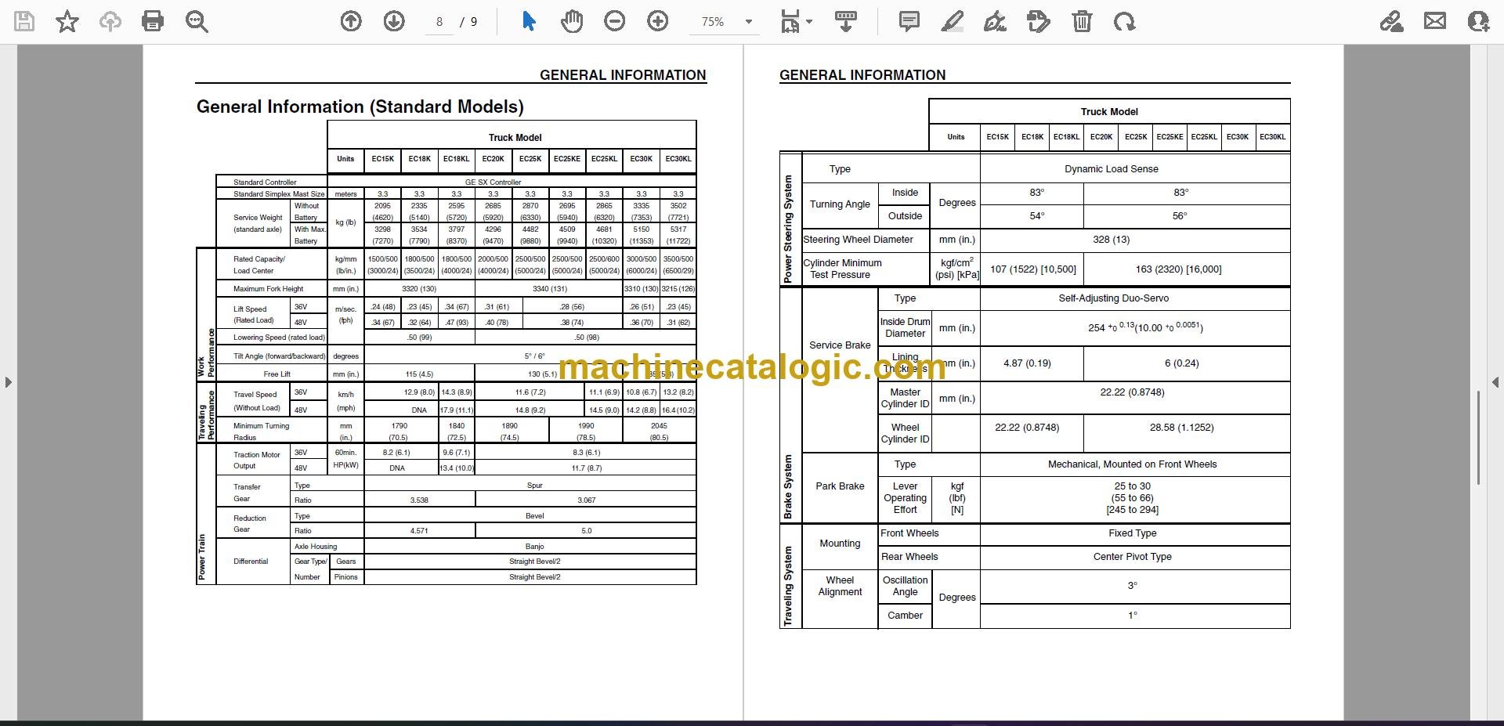
Task: Open the find text magnifier tool
Action: click(197, 21)
